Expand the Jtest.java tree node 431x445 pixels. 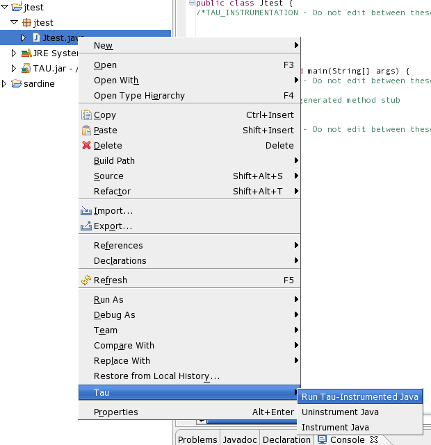tap(24, 37)
